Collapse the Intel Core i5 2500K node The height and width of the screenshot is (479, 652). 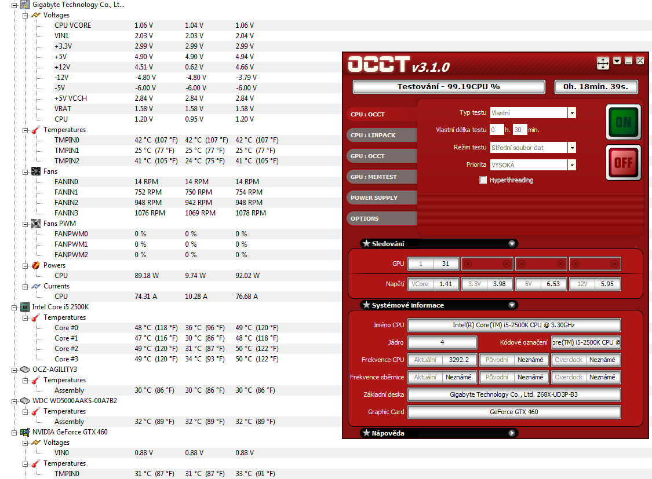pyautogui.click(x=14, y=308)
